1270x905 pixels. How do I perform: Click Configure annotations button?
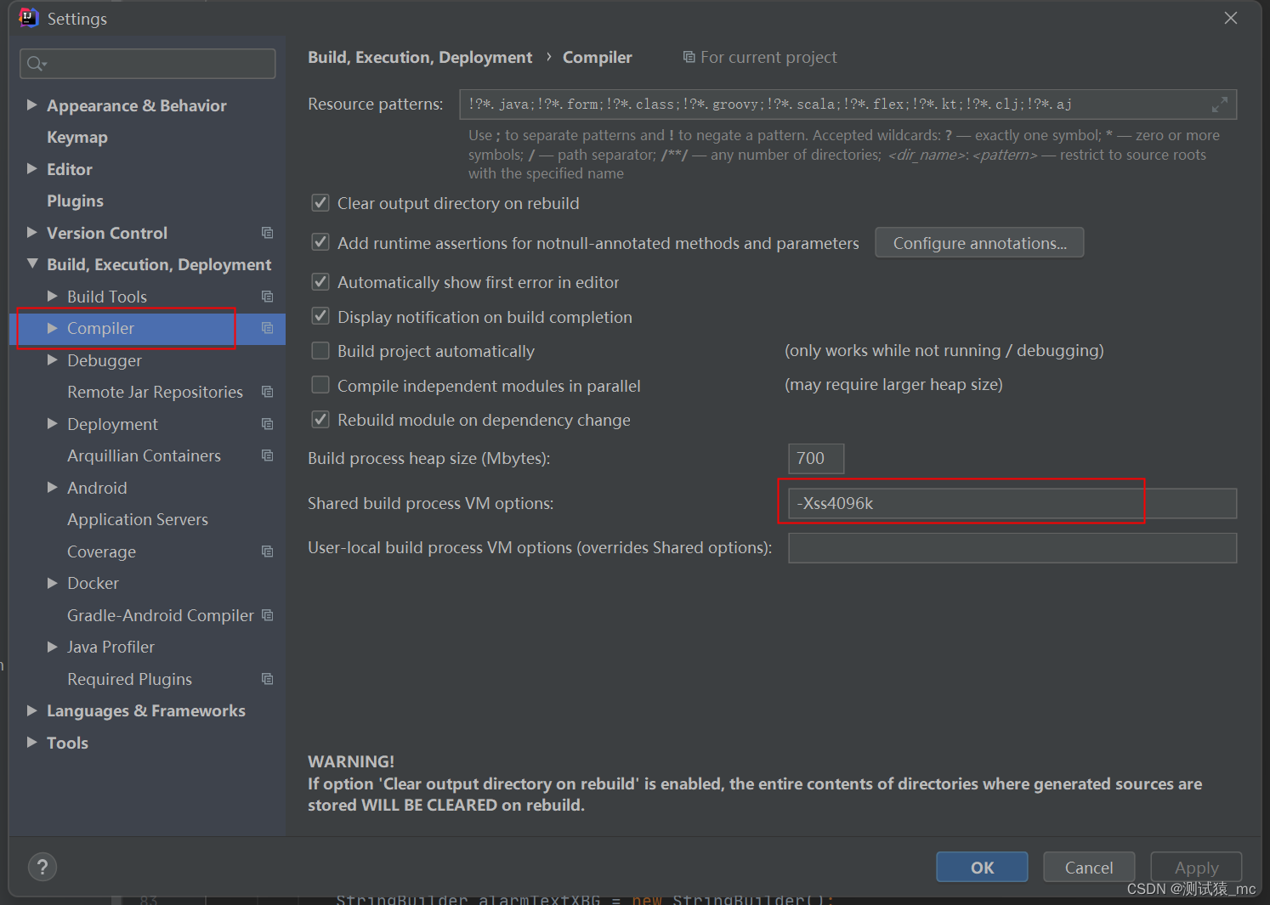[x=978, y=242]
